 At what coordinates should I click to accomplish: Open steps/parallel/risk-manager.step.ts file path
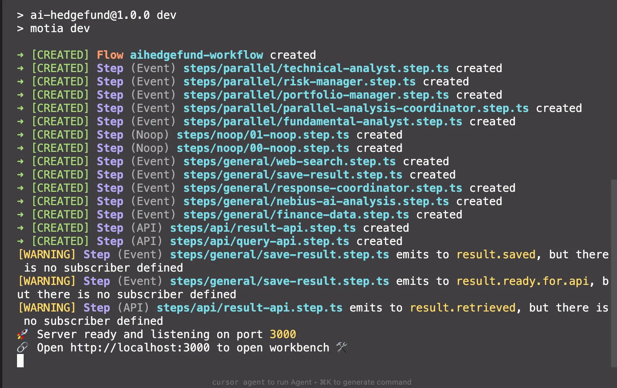coord(299,82)
